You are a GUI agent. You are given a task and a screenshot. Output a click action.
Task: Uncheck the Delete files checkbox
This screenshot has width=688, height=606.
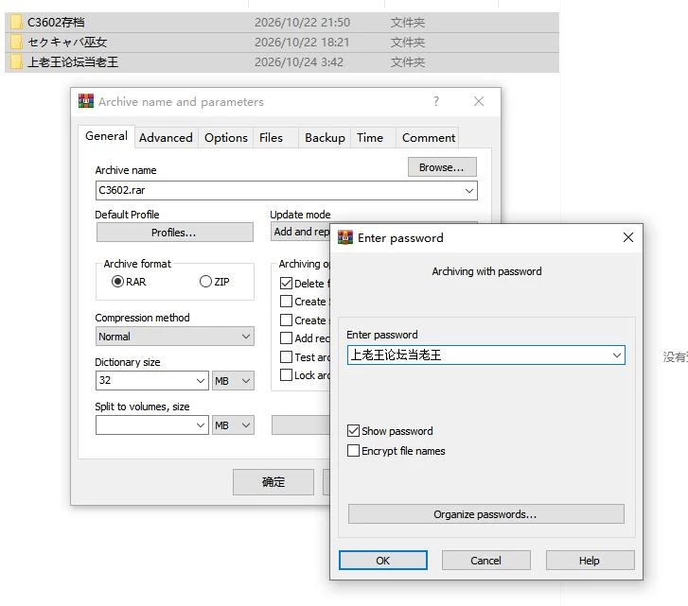point(286,283)
